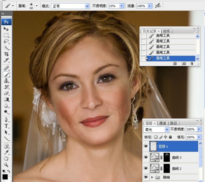Toggle lock transparent pixels
This screenshot has width=205, height=182.
156,137
